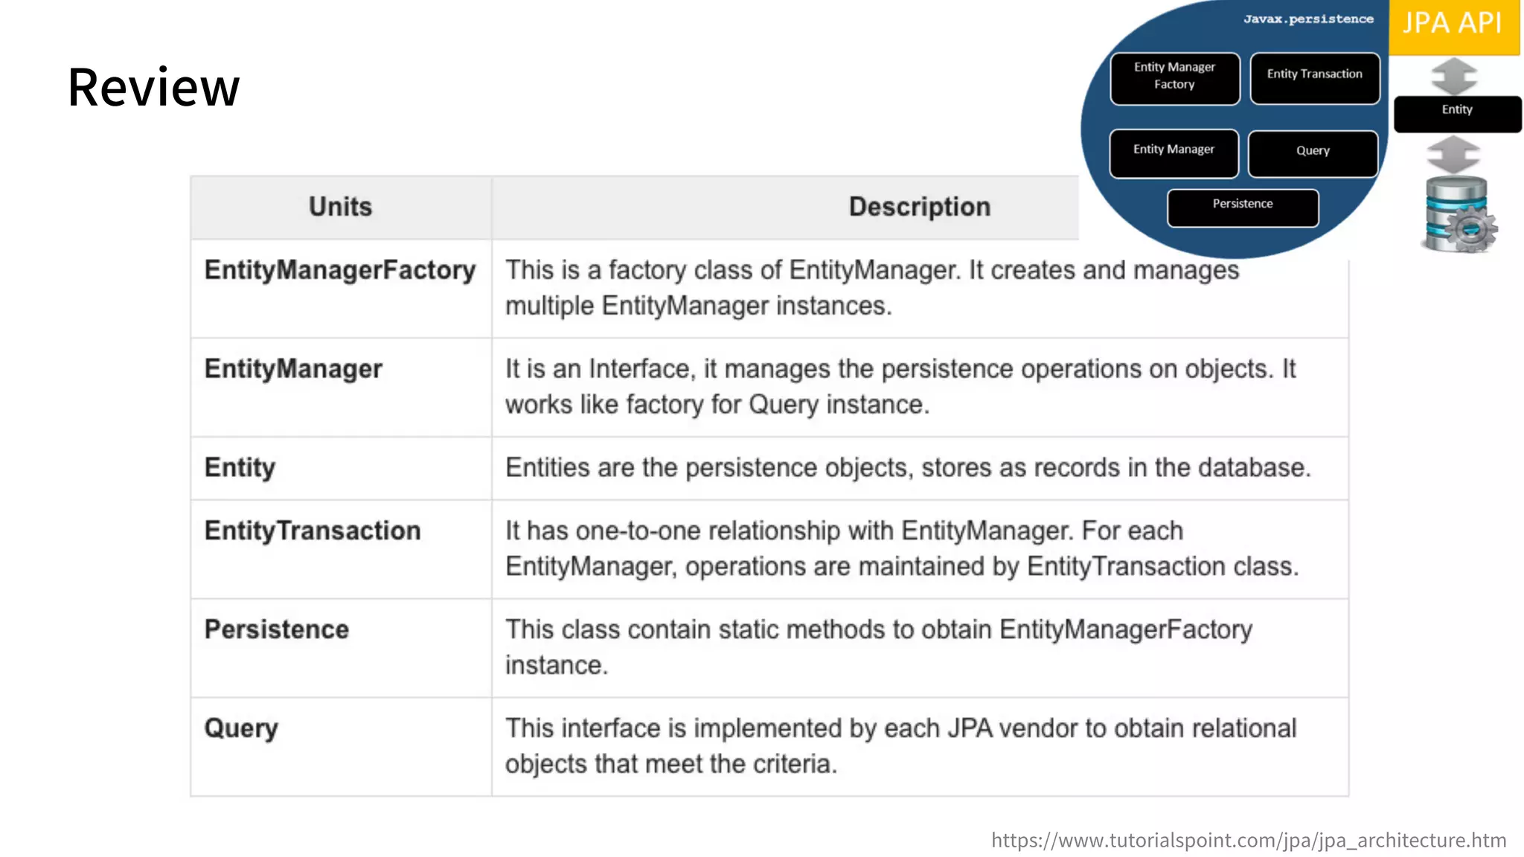Click the Query table row label
The width and height of the screenshot is (1524, 857).
pos(241,728)
